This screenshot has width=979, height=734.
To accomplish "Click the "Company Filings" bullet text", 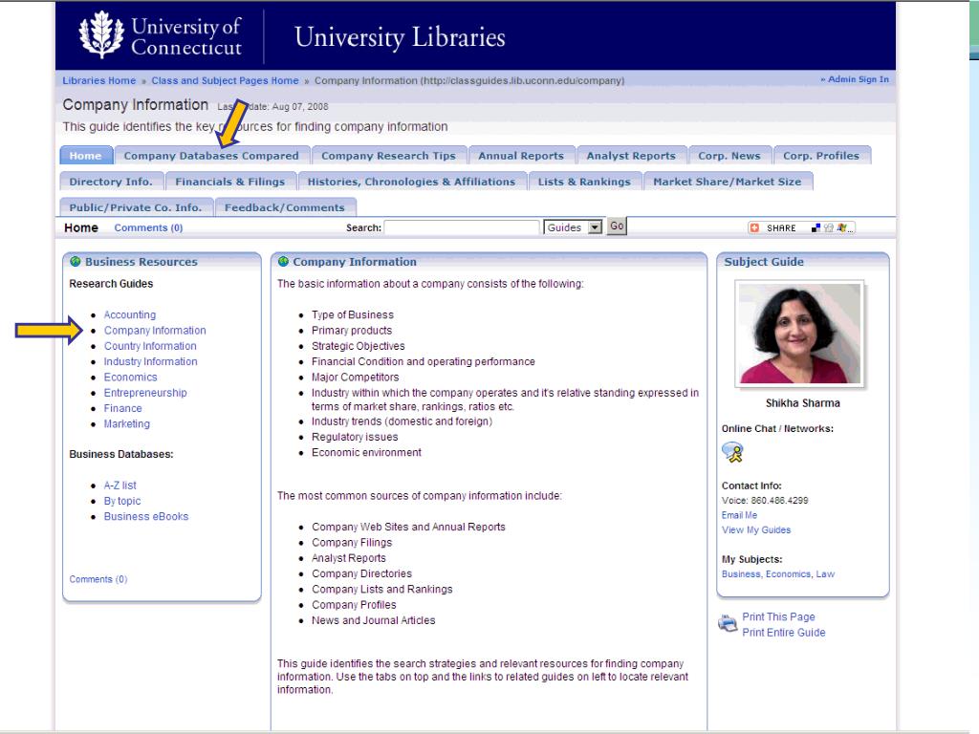I will click(x=352, y=543).
